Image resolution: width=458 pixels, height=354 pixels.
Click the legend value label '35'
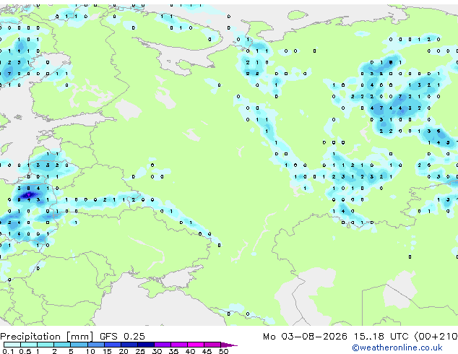point(173,351)
